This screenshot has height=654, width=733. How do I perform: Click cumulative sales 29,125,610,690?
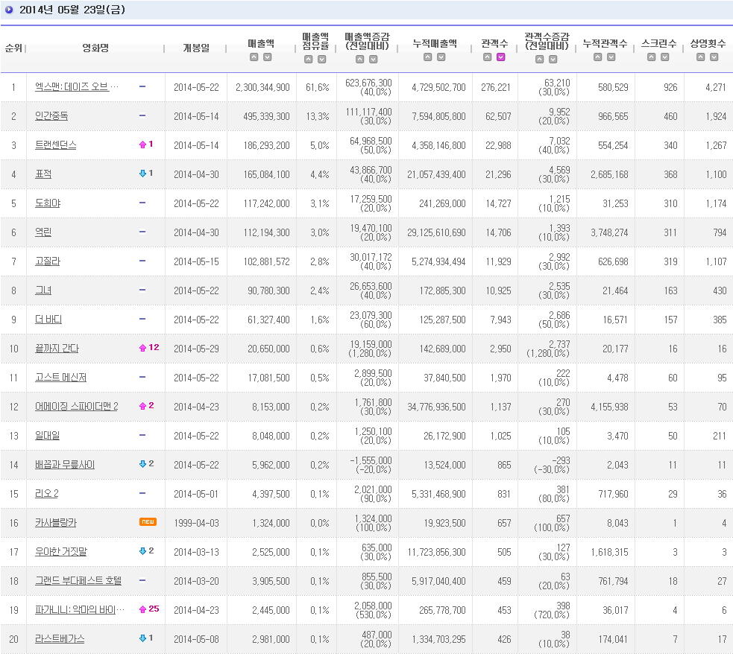(x=436, y=232)
